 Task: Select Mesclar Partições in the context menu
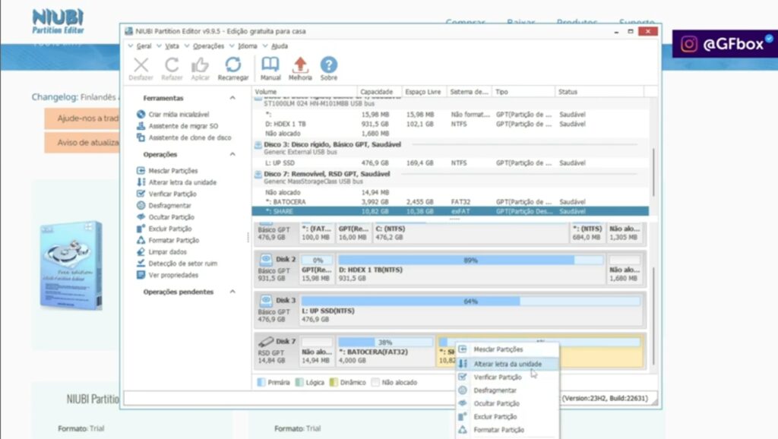(x=507, y=349)
